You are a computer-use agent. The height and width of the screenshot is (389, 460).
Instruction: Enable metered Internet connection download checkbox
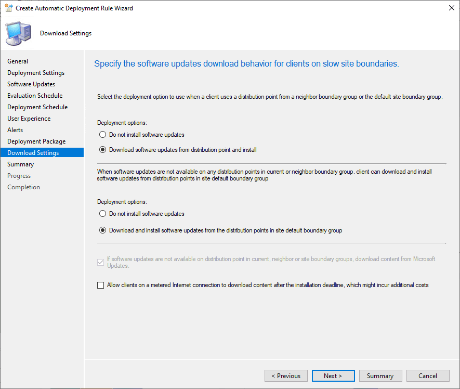click(101, 285)
